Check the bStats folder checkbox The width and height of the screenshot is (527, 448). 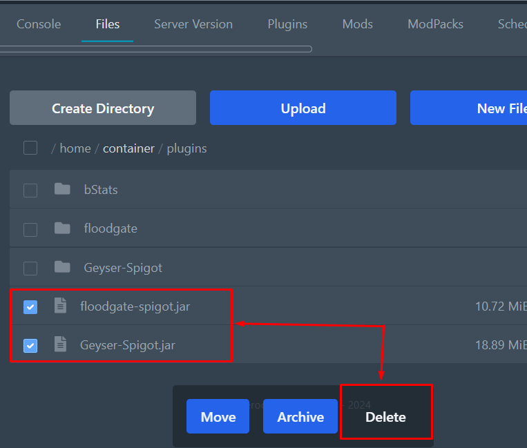(30, 190)
